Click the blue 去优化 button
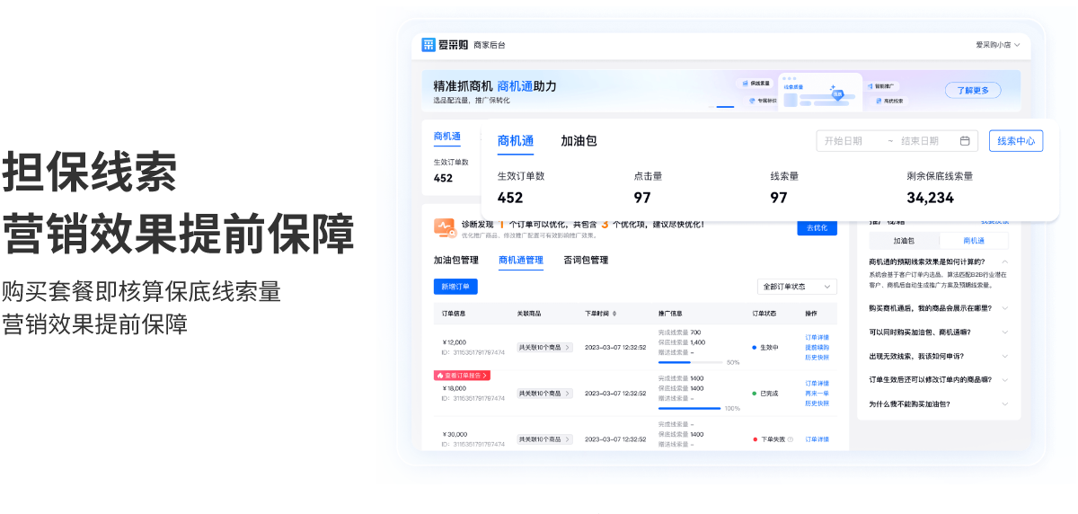Screen dimensions: 1078x514 pyautogui.click(x=817, y=228)
